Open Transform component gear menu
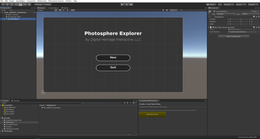Viewport: 260px width, 139px height. click(x=259, y=17)
